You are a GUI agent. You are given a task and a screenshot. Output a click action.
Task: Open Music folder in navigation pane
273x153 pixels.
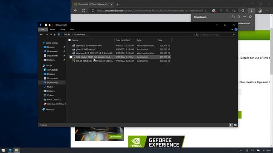(x=50, y=87)
